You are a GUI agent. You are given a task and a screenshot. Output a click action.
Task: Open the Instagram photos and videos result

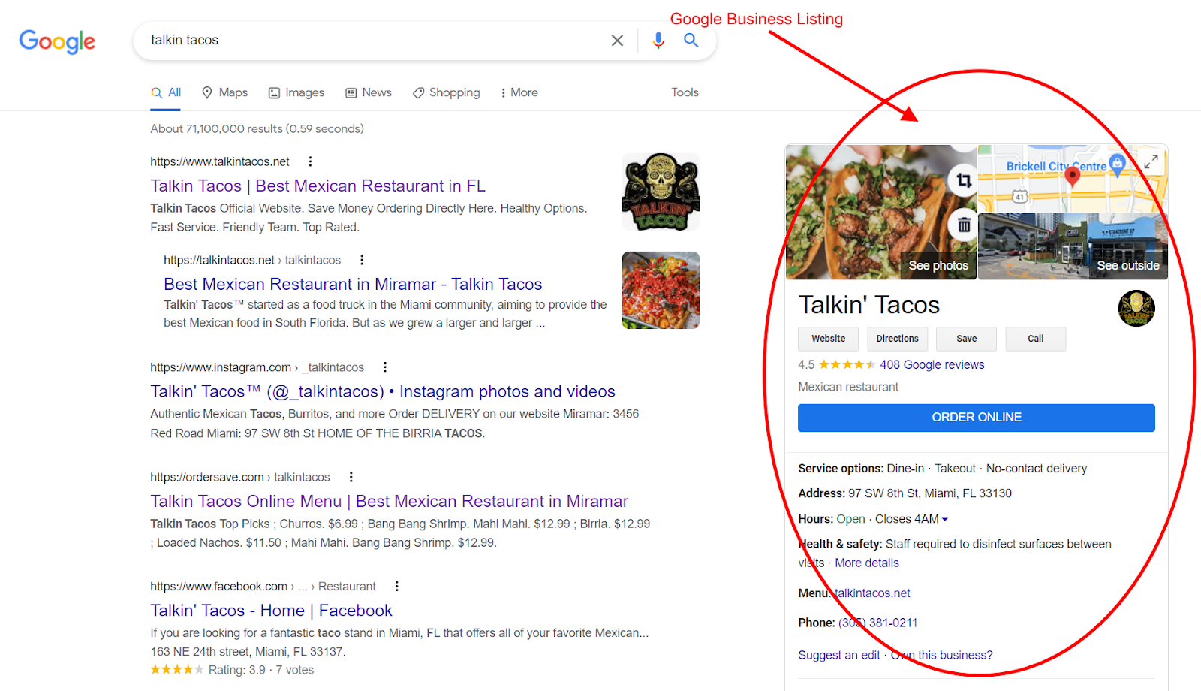tap(383, 391)
